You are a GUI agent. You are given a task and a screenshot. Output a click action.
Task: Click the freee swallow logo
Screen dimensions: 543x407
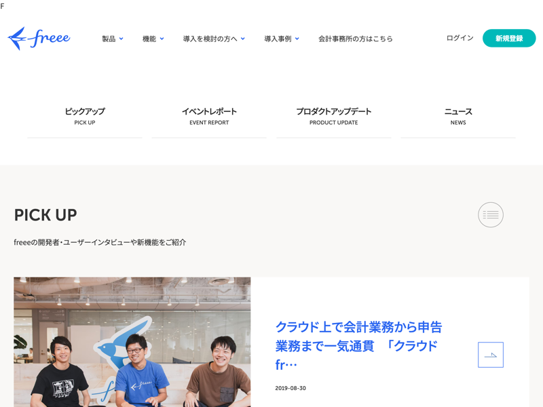pyautogui.click(x=39, y=39)
